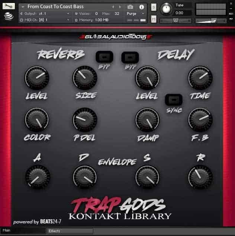This screenshot has width=235, height=236.
Task: Toggle the Delay SYNC switch
Action: coord(174,100)
